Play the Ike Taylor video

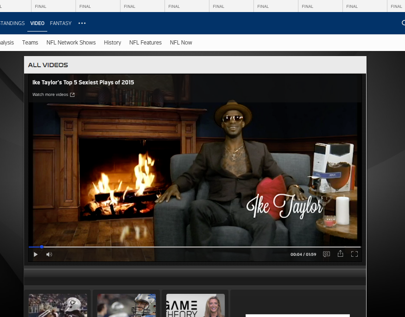pyautogui.click(x=36, y=254)
